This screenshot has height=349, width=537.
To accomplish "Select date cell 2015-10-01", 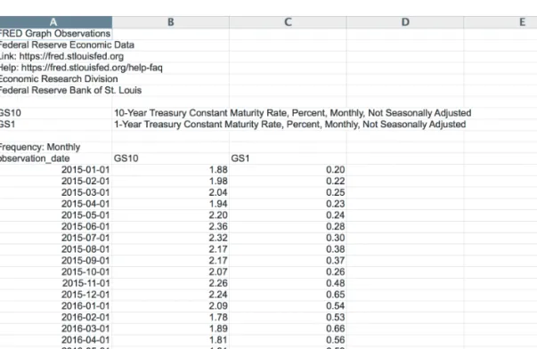I will coord(56,272).
